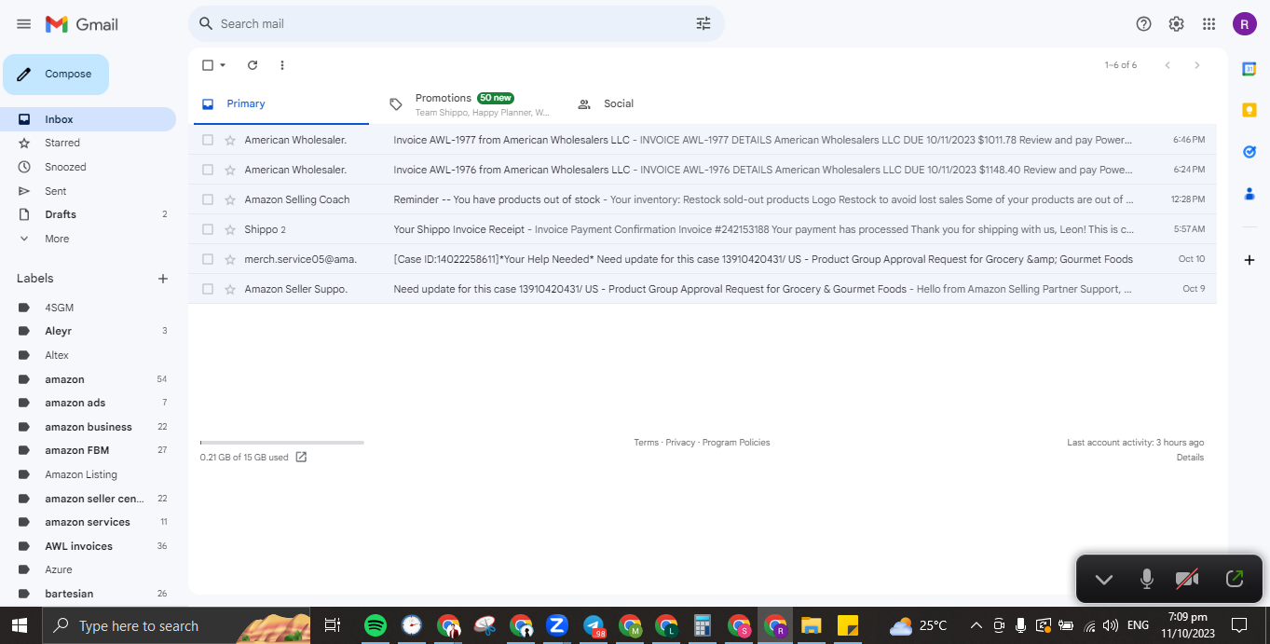Select the Invoice AWL-1976 email checkbox

[x=208, y=170]
